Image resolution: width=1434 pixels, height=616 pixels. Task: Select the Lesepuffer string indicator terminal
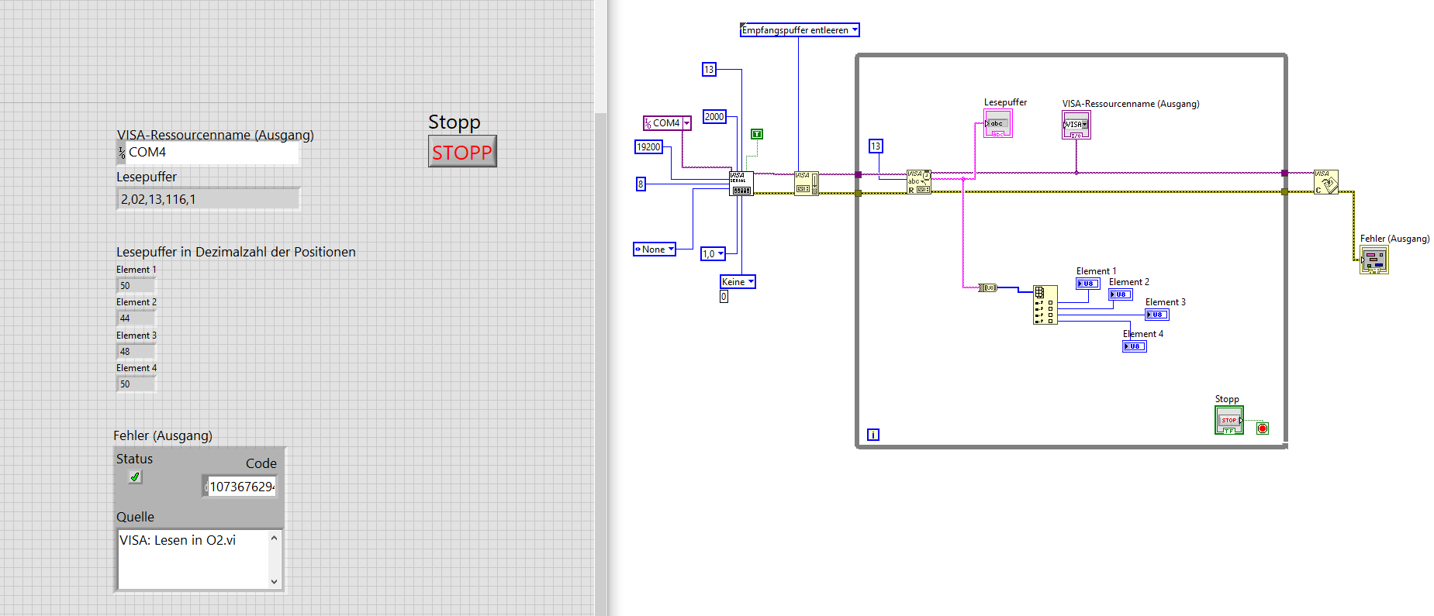click(x=997, y=123)
